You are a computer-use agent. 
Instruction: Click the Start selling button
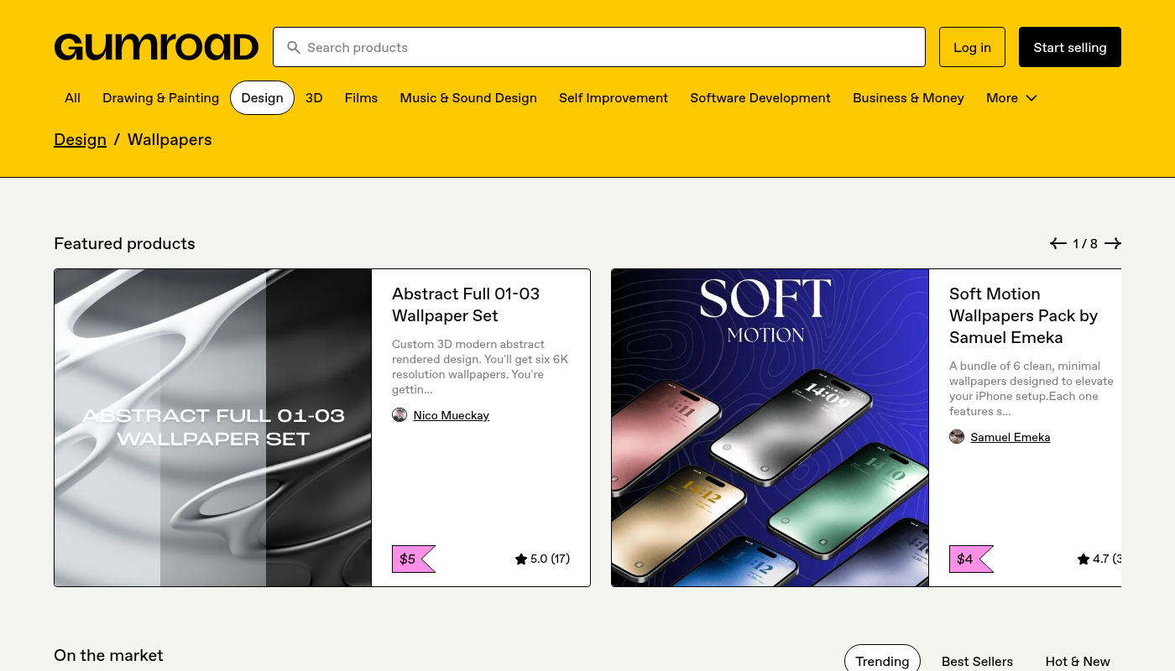tap(1069, 47)
